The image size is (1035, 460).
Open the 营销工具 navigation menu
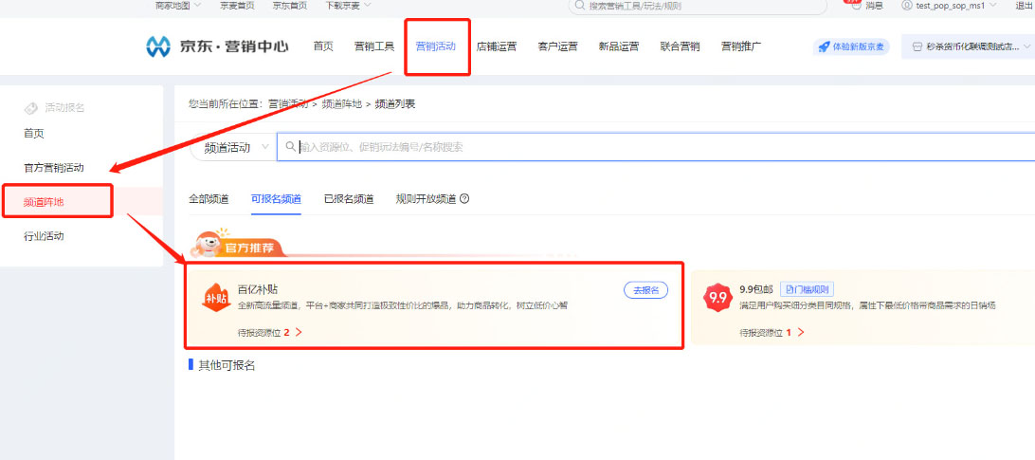[x=374, y=46]
